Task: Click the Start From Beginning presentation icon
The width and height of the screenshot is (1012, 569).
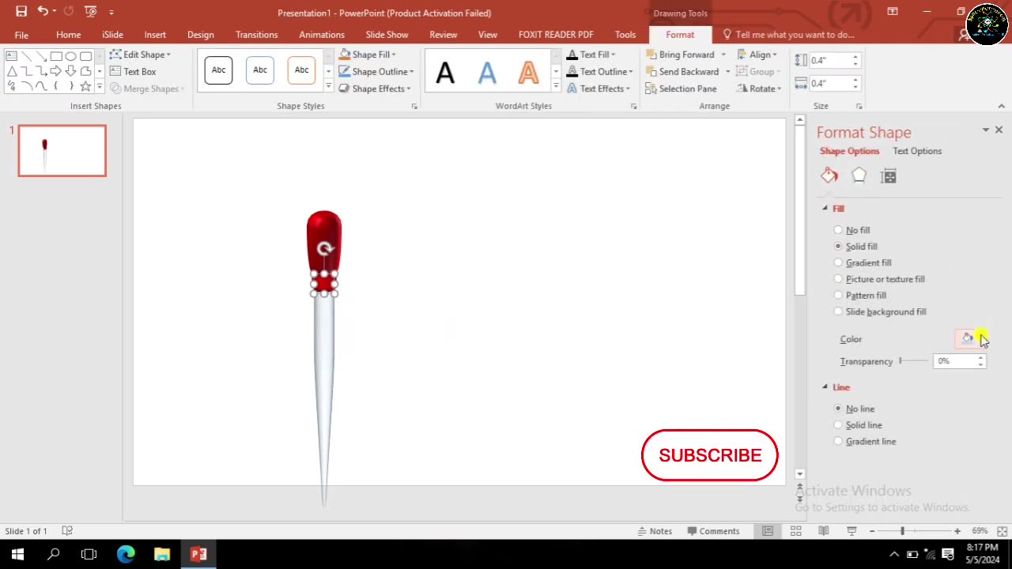Action: (x=90, y=12)
